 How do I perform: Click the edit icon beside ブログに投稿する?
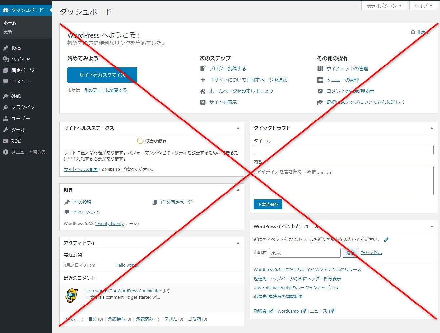[203, 68]
